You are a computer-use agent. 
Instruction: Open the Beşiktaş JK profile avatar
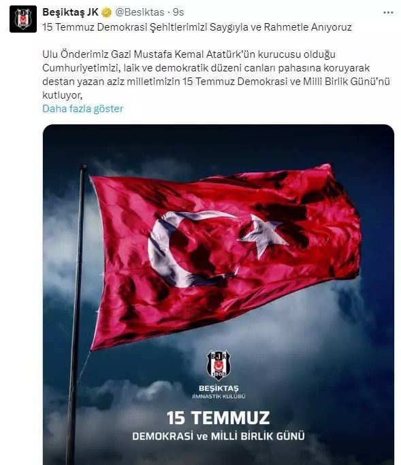tap(23, 19)
